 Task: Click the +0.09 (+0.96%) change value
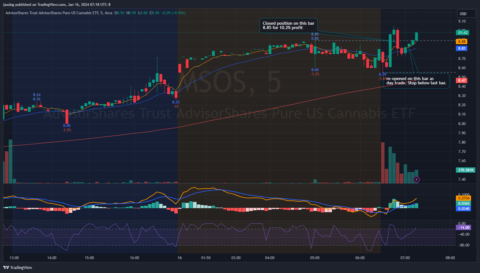pos(173,13)
